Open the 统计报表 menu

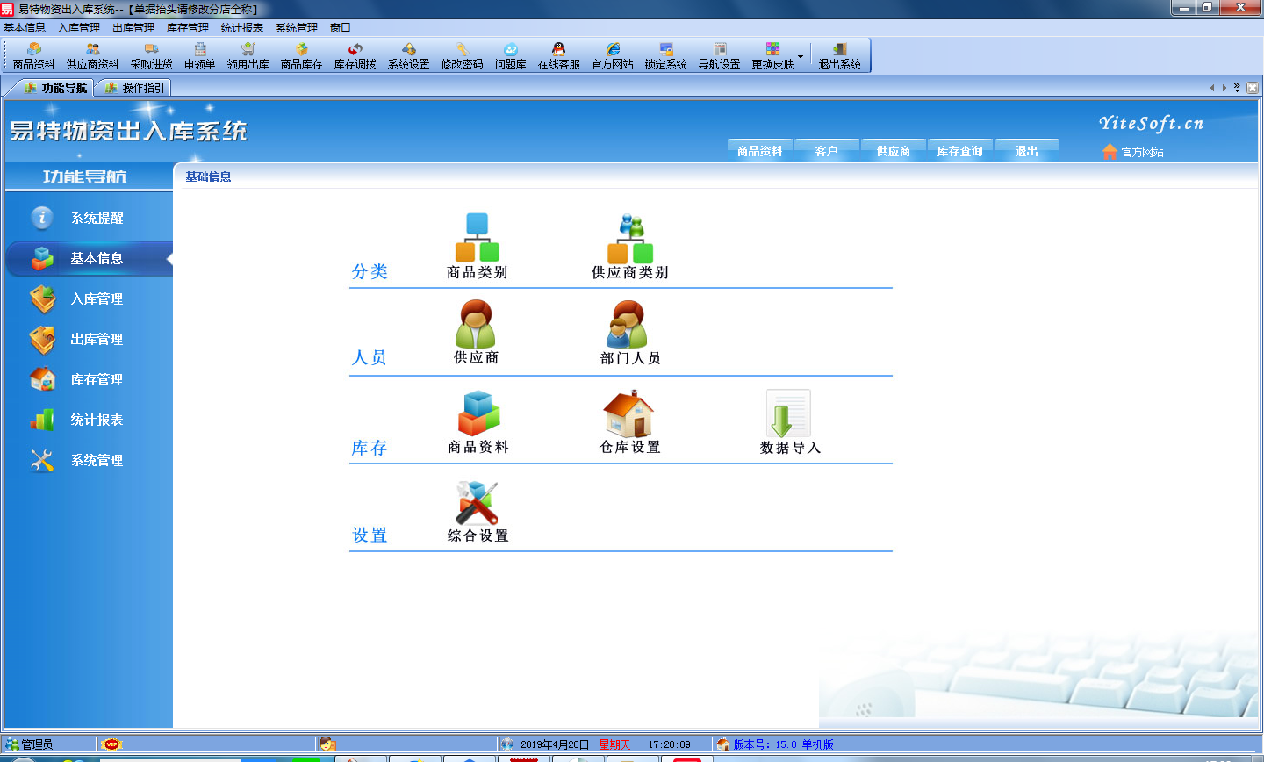242,28
